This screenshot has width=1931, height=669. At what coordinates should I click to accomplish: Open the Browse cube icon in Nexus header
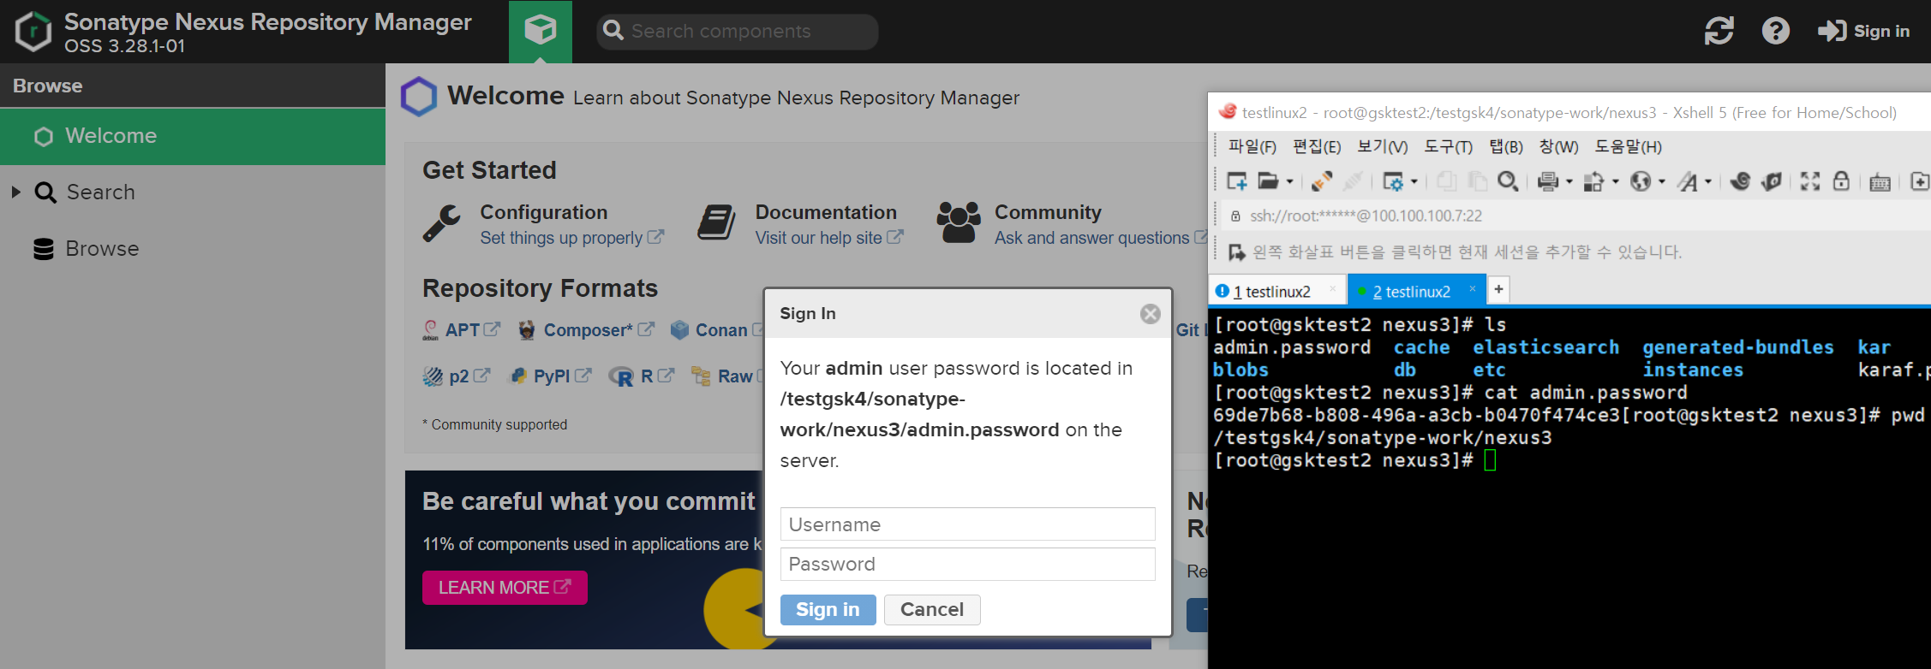tap(541, 31)
